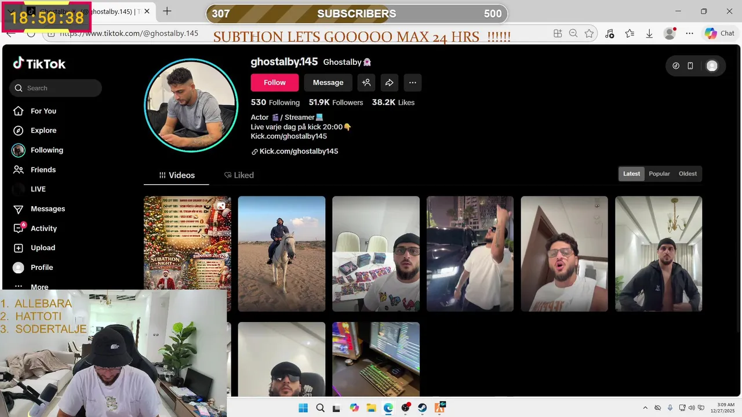
Task: Open Copilot Chat in Edge
Action: [719, 34]
